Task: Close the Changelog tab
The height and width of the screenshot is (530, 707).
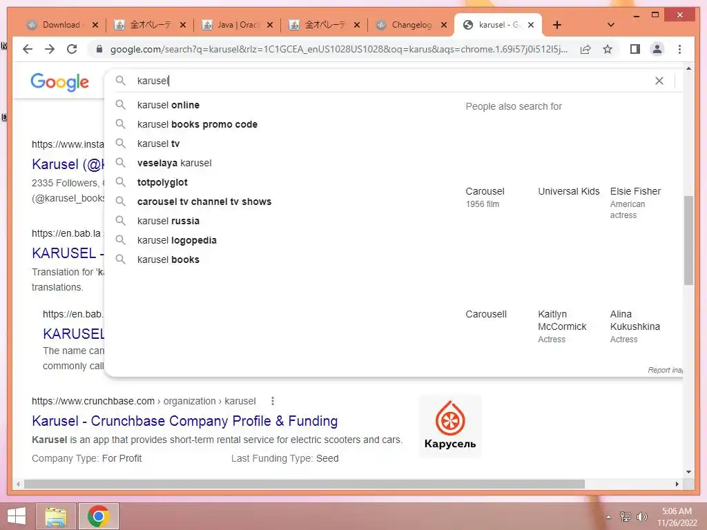Action: coord(444,25)
